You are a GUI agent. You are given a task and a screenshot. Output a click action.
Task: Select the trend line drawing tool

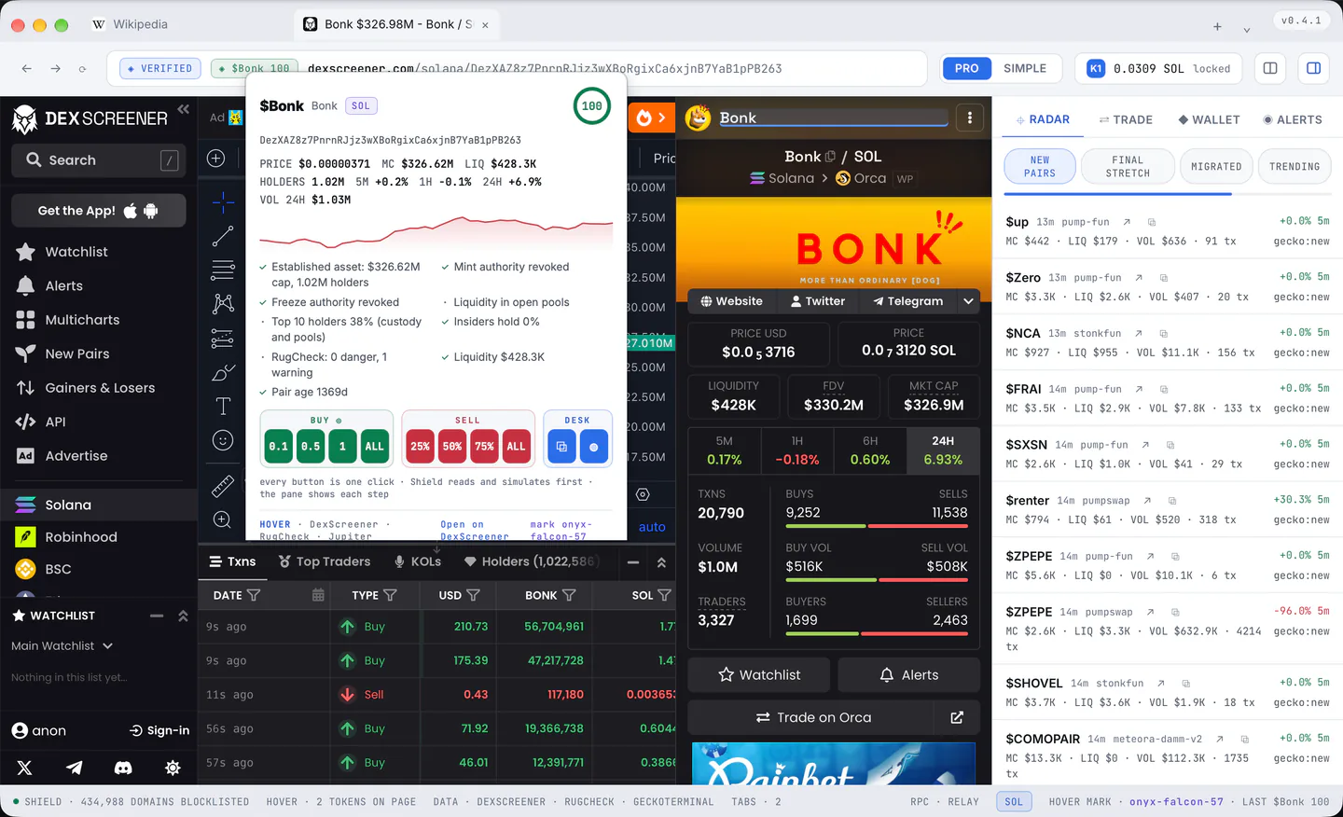pos(223,236)
